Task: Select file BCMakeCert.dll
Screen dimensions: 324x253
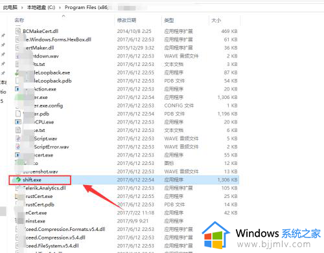Action: click(41, 31)
